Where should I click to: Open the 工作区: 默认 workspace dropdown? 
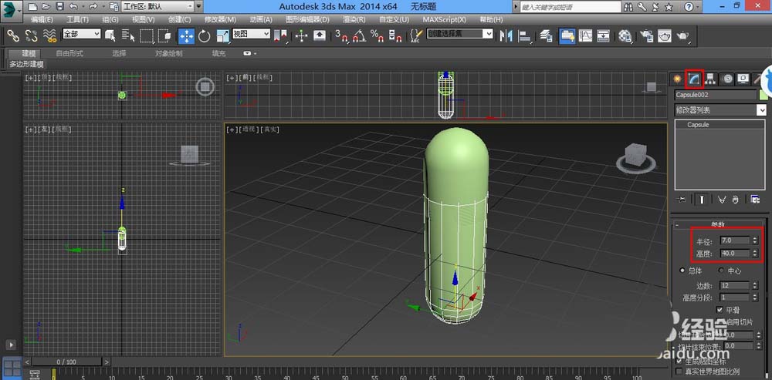click(x=157, y=7)
